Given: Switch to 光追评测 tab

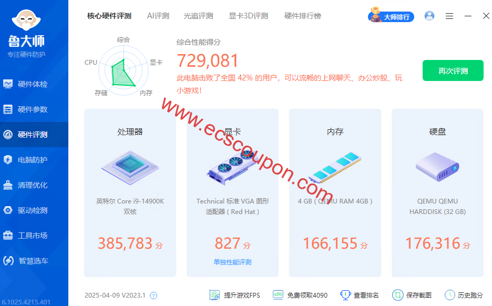Looking at the screenshot, I should pos(198,16).
